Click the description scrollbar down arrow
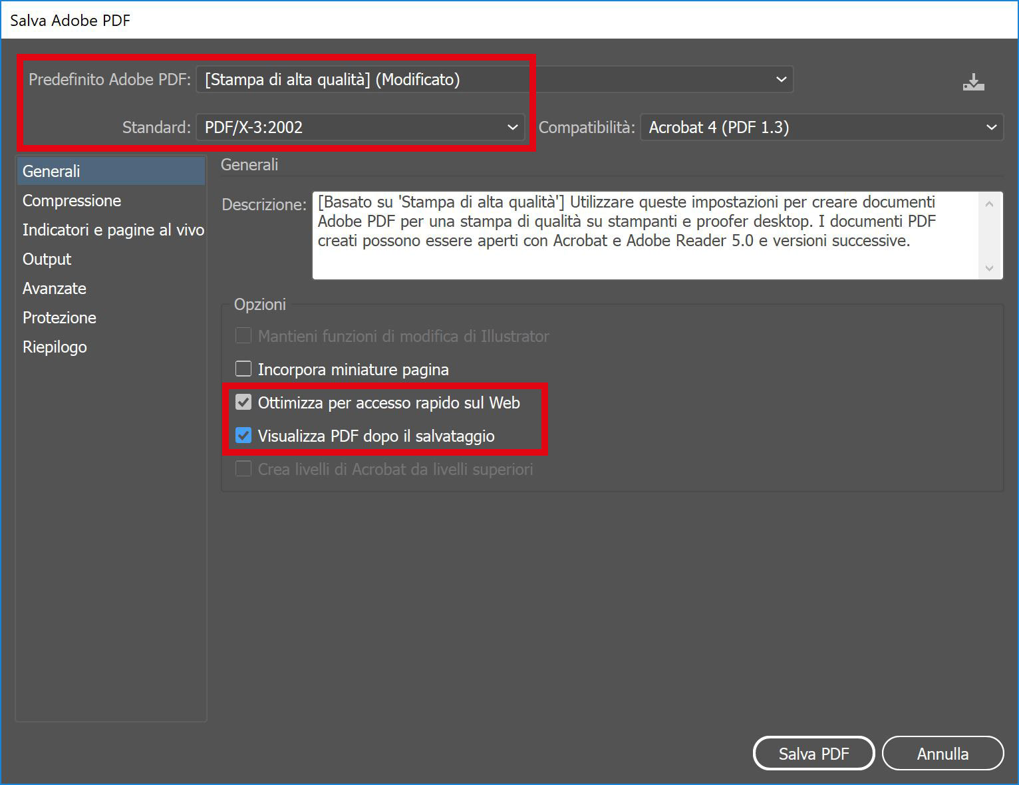 tap(989, 268)
